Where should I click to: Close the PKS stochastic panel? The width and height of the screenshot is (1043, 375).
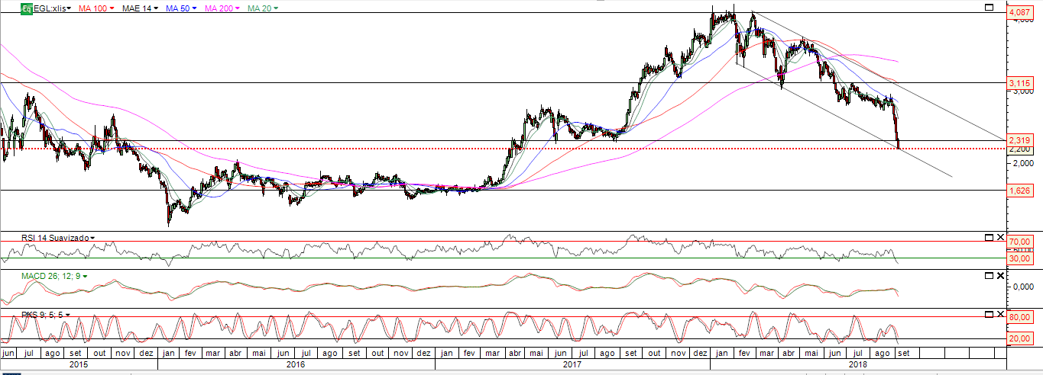pyautogui.click(x=1000, y=314)
